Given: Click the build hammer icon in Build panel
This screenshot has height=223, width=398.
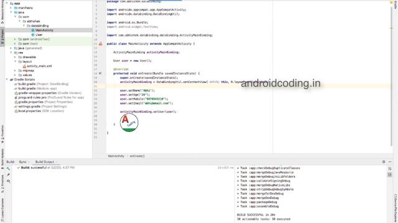Looking at the screenshot, I should coord(8,168).
